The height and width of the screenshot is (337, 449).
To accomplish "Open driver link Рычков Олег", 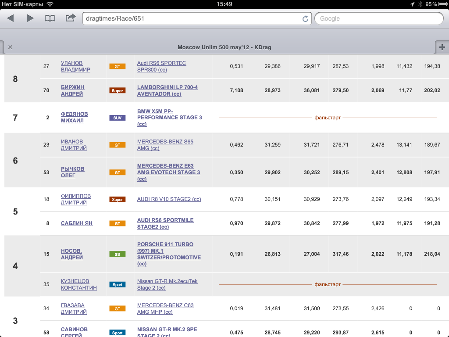I will pyautogui.click(x=72, y=172).
